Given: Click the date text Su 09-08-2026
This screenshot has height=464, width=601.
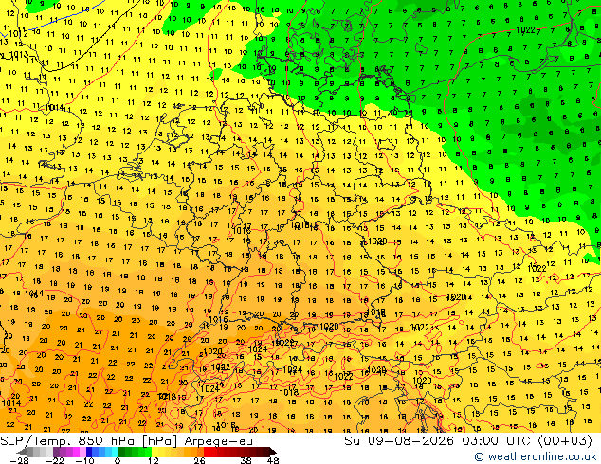Looking at the screenshot, I should (x=399, y=441).
